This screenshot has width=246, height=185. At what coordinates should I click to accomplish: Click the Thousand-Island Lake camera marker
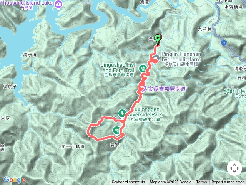[x=58, y=4]
